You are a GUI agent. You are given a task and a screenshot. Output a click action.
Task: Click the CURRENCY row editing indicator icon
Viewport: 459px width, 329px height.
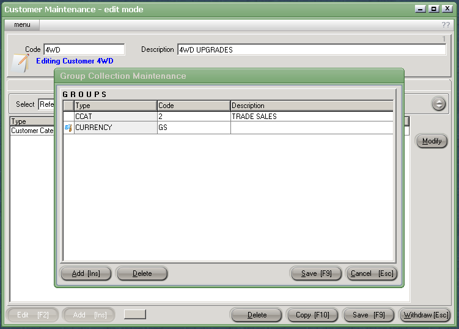click(68, 128)
